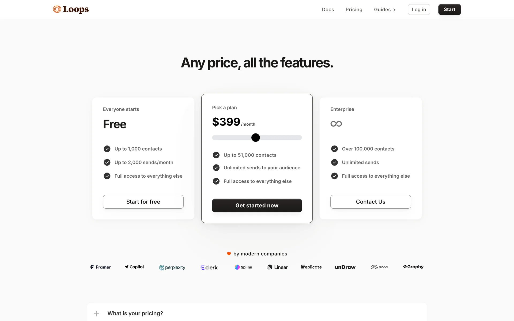Click the Enterprise infinity symbol

coord(336,124)
